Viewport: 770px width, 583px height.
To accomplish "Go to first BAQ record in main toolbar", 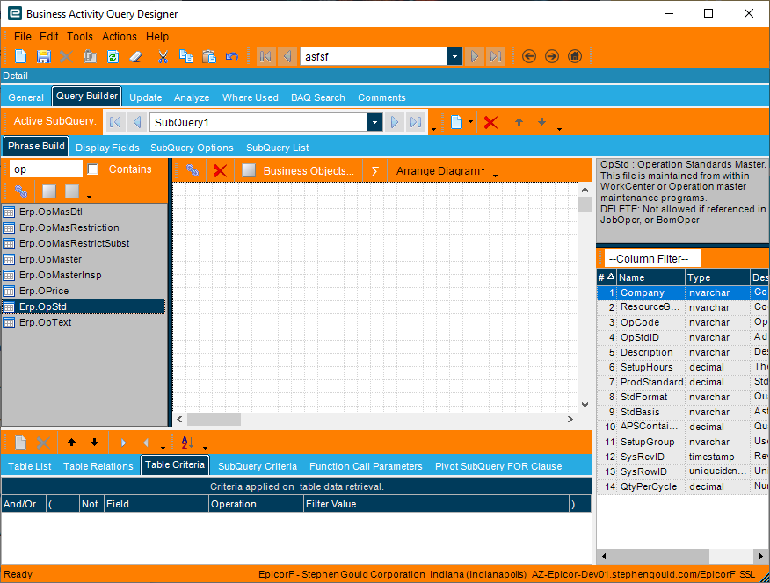I will [x=265, y=56].
